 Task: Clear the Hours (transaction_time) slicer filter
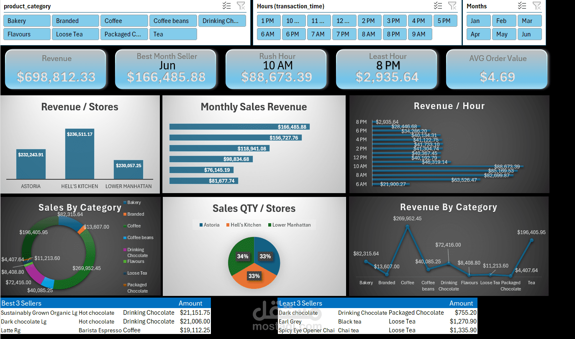452,5
